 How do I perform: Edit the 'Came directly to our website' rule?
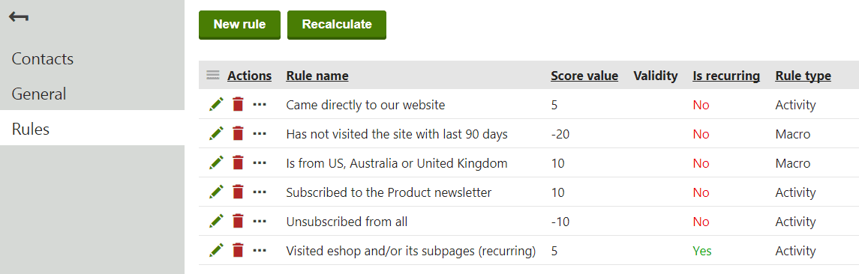pos(216,105)
